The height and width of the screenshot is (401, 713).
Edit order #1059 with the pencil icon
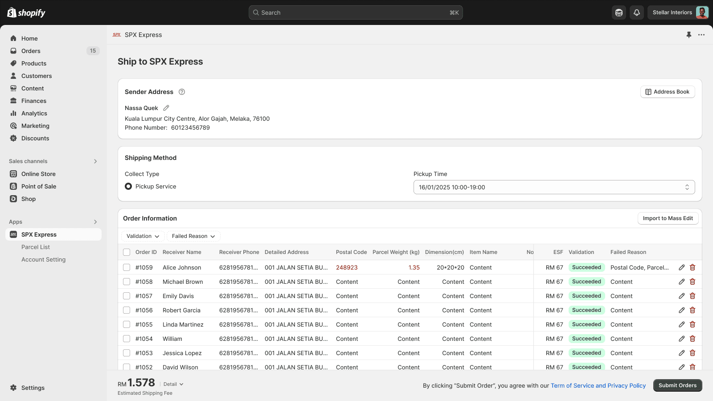pyautogui.click(x=682, y=267)
